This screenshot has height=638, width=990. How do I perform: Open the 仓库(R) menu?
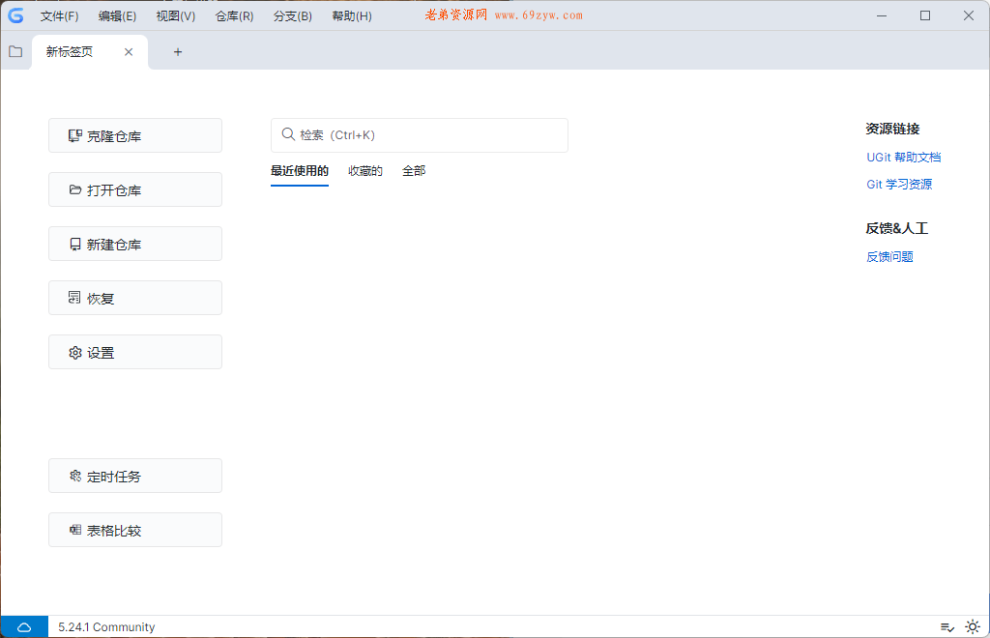tap(234, 15)
